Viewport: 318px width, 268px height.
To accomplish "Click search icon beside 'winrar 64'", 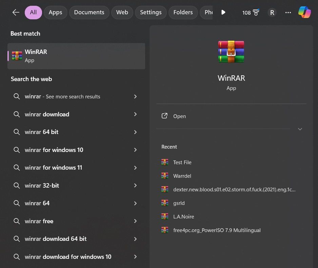I will pos(17,203).
